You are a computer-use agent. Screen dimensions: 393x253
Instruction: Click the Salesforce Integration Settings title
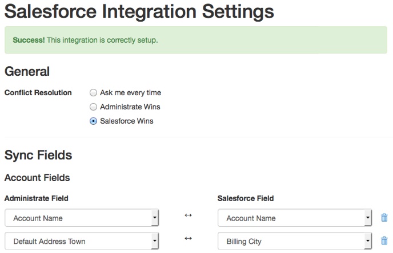point(139,12)
